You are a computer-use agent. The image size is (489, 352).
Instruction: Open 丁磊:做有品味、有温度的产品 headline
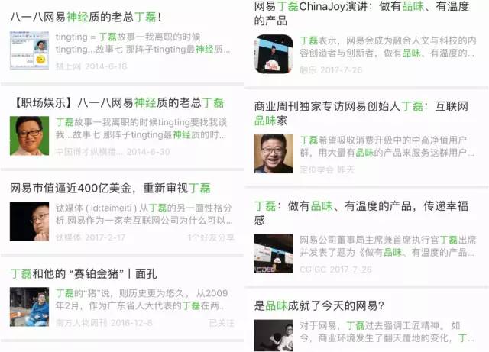pos(361,213)
